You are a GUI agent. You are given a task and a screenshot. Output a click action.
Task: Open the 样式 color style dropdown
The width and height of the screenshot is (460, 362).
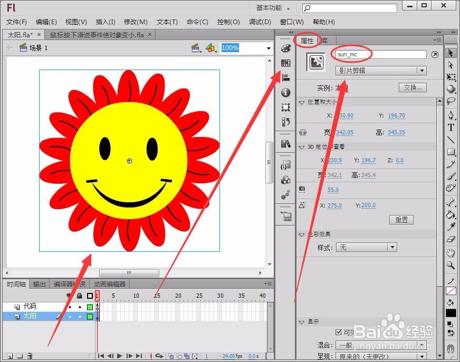click(367, 247)
